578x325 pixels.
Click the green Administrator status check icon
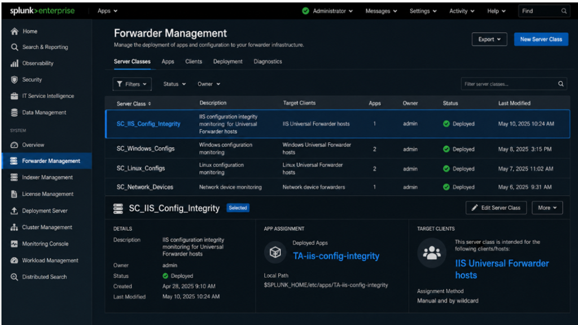click(305, 11)
